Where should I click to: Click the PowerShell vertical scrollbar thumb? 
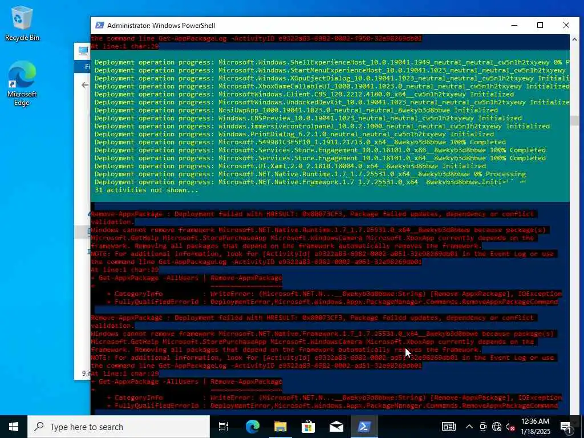pyautogui.click(x=574, y=120)
